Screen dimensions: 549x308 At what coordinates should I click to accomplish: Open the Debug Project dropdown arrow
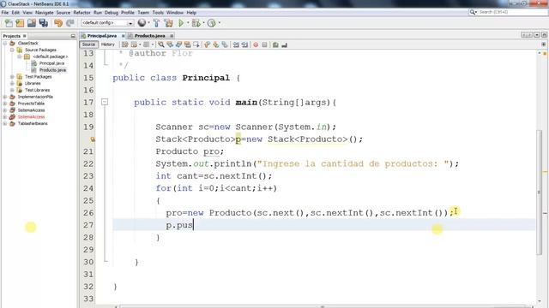coord(203,23)
